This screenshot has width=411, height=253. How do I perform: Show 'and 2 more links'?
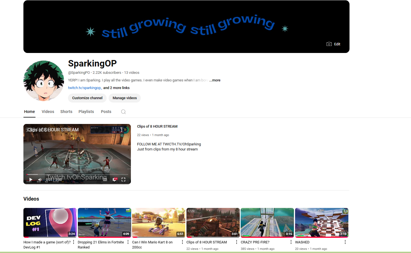point(117,88)
